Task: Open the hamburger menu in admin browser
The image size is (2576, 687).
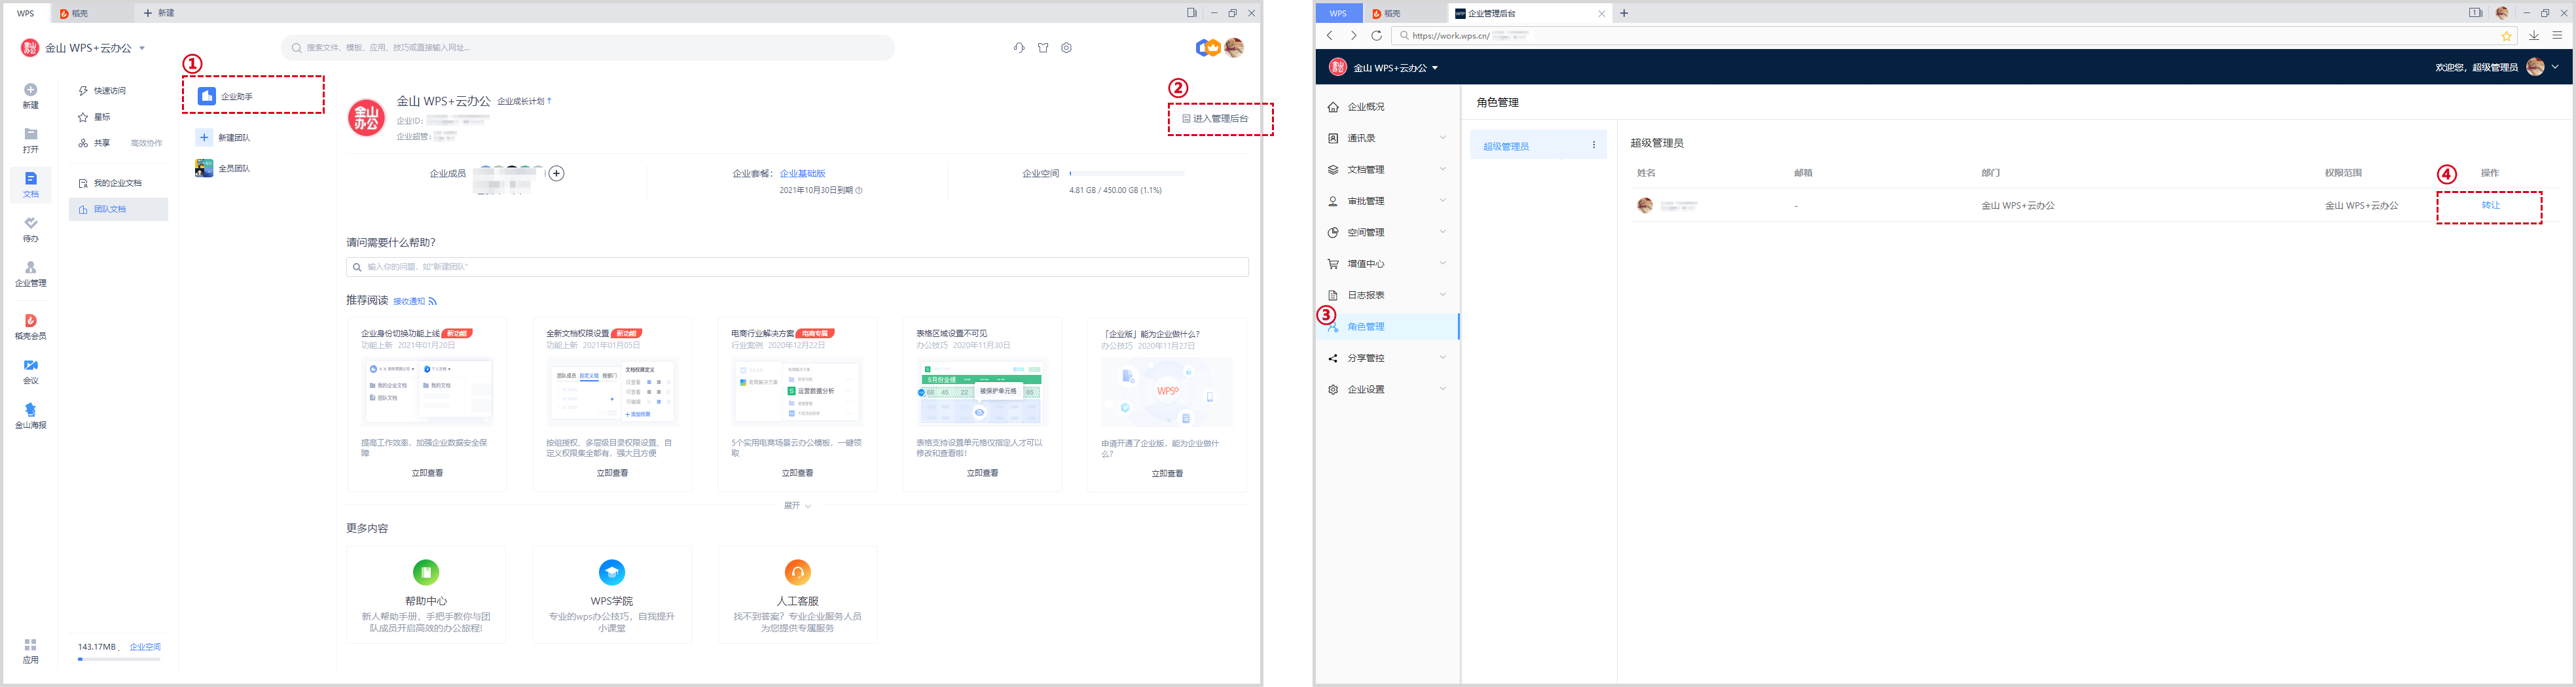Action: (2557, 36)
